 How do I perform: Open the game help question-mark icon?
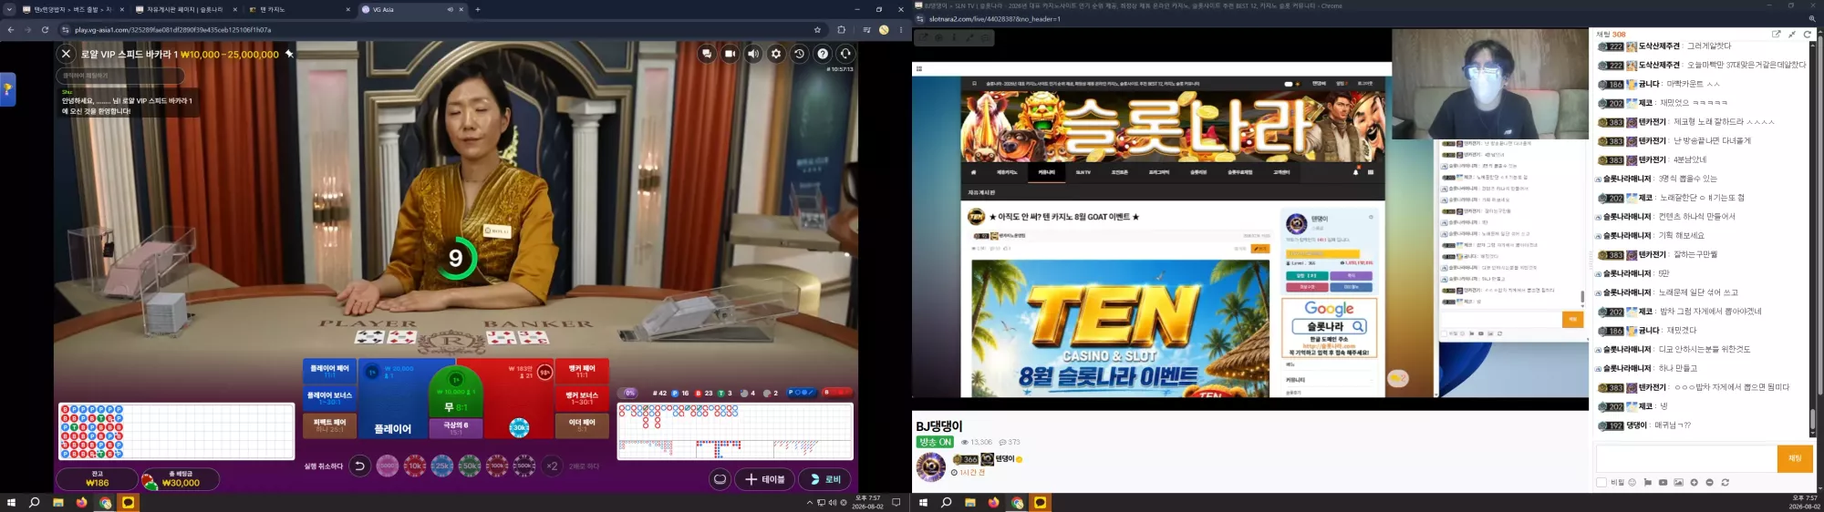(823, 54)
